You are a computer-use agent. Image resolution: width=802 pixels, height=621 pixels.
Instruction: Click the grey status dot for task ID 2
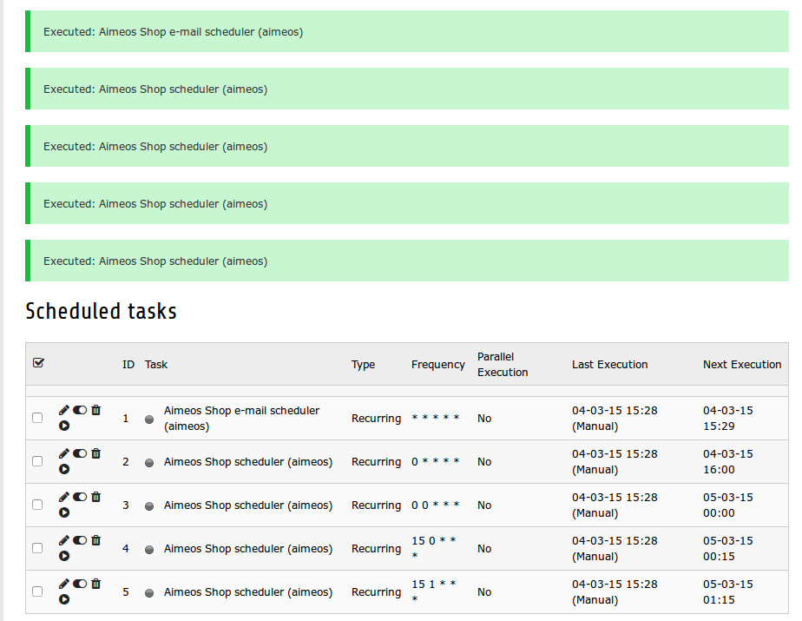149,463
